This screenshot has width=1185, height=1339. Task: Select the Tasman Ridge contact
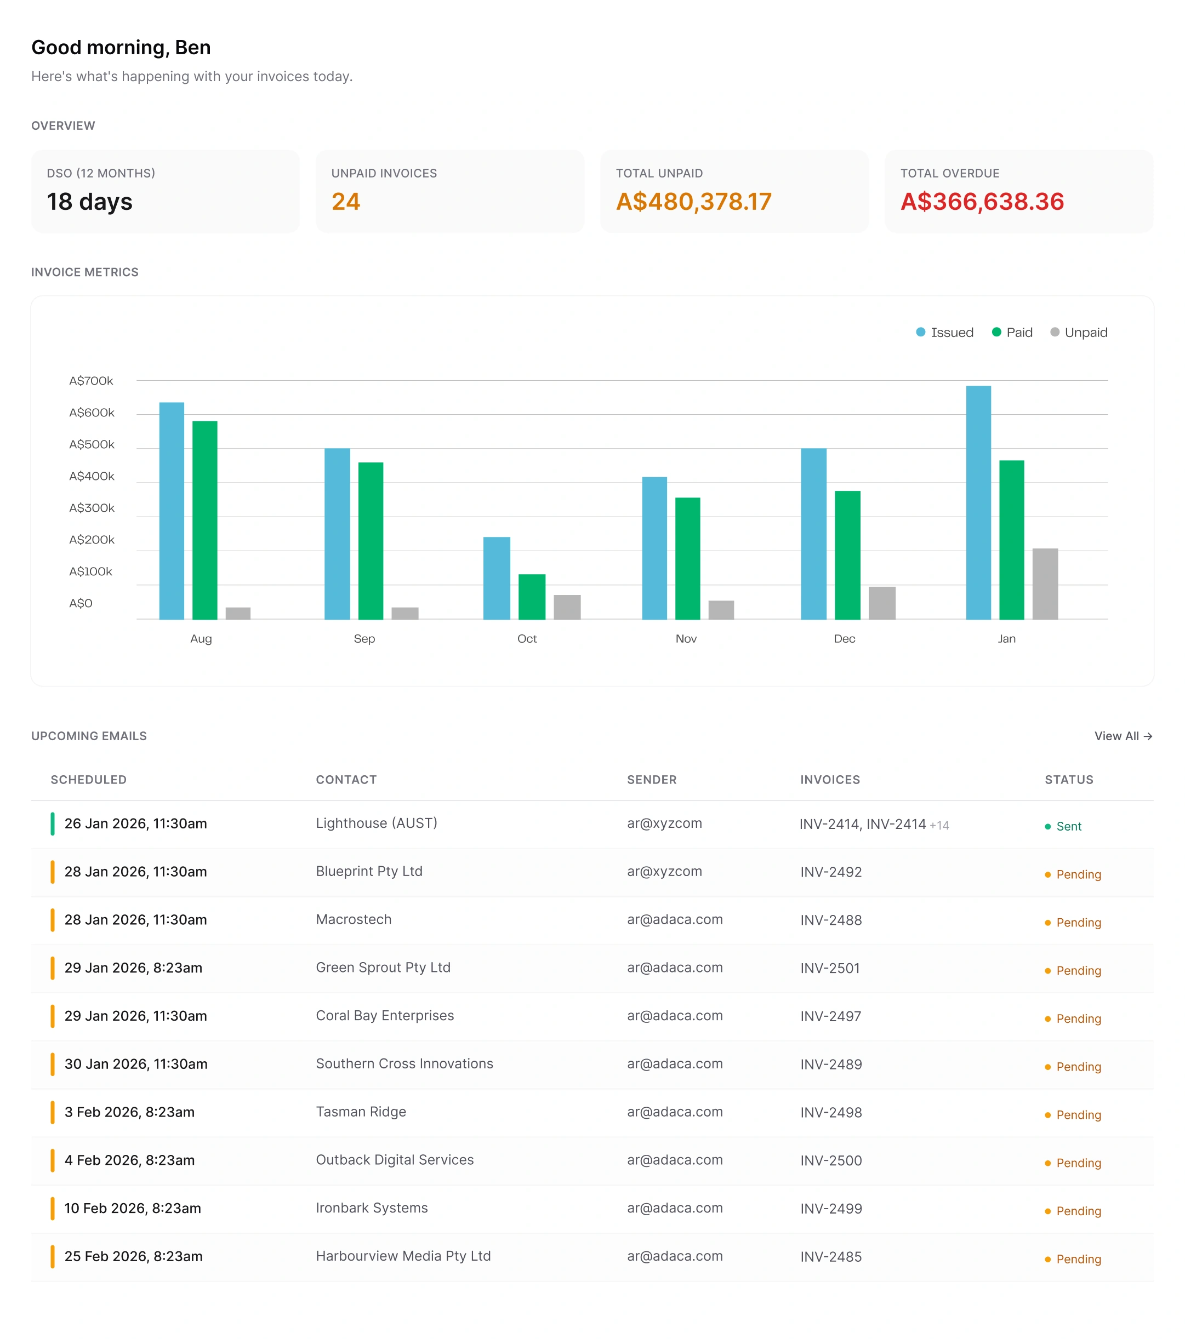coord(361,1112)
